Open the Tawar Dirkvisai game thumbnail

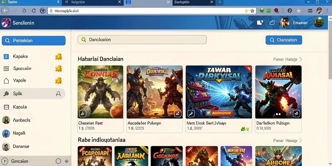coord(219,92)
